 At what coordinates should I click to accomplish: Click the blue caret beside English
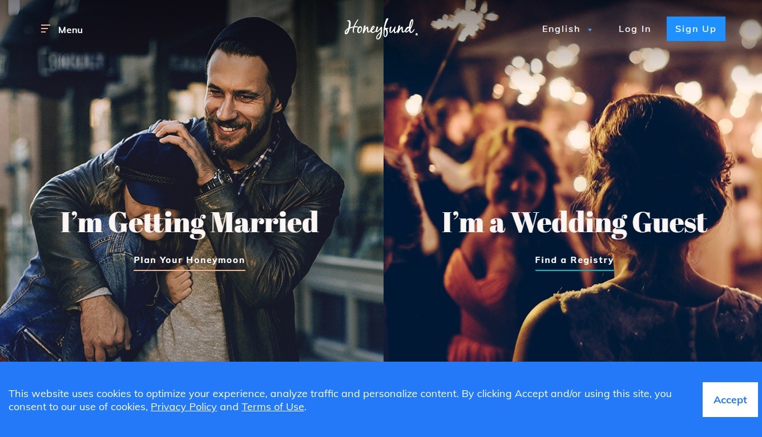[590, 30]
